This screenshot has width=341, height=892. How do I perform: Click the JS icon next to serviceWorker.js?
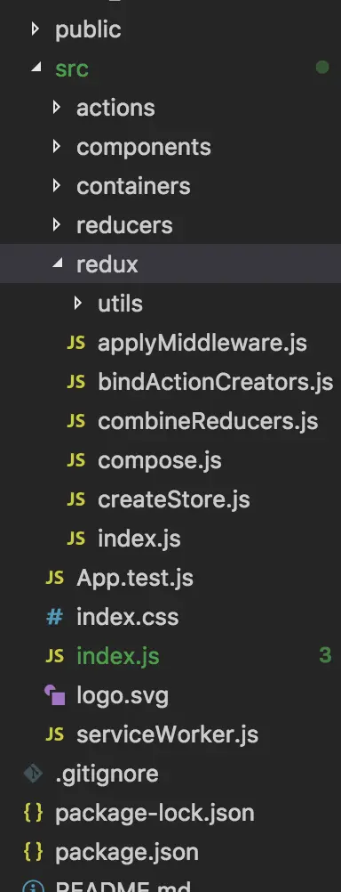coord(54,734)
